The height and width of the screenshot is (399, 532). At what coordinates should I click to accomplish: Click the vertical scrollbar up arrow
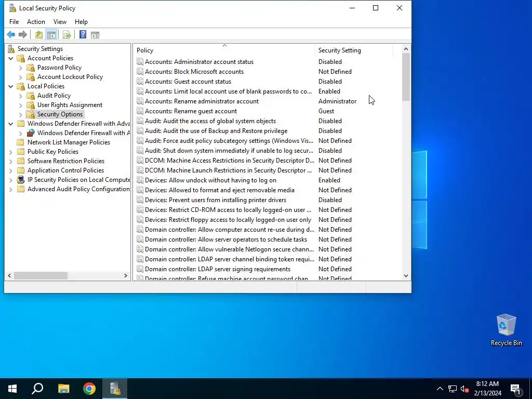click(406, 49)
